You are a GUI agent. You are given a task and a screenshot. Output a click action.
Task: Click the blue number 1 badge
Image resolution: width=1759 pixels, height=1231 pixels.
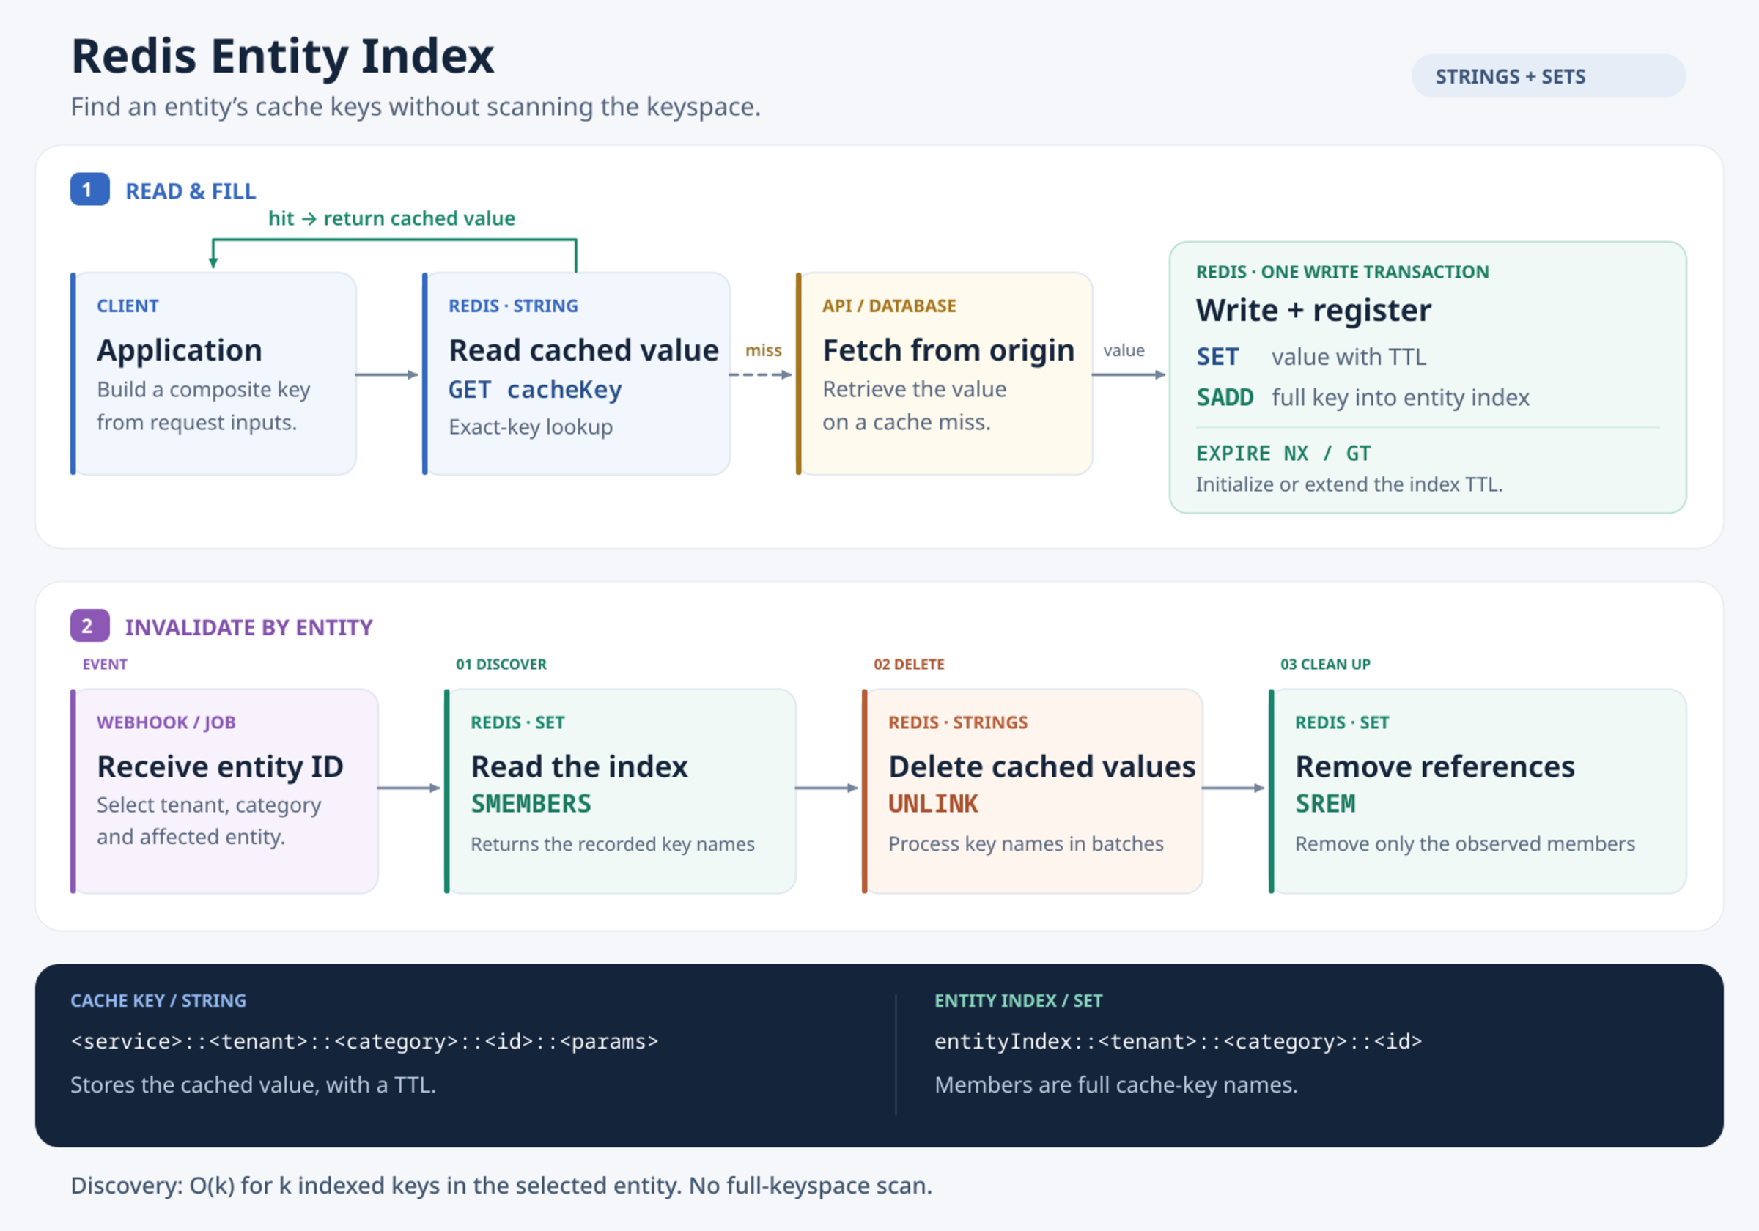pyautogui.click(x=89, y=189)
